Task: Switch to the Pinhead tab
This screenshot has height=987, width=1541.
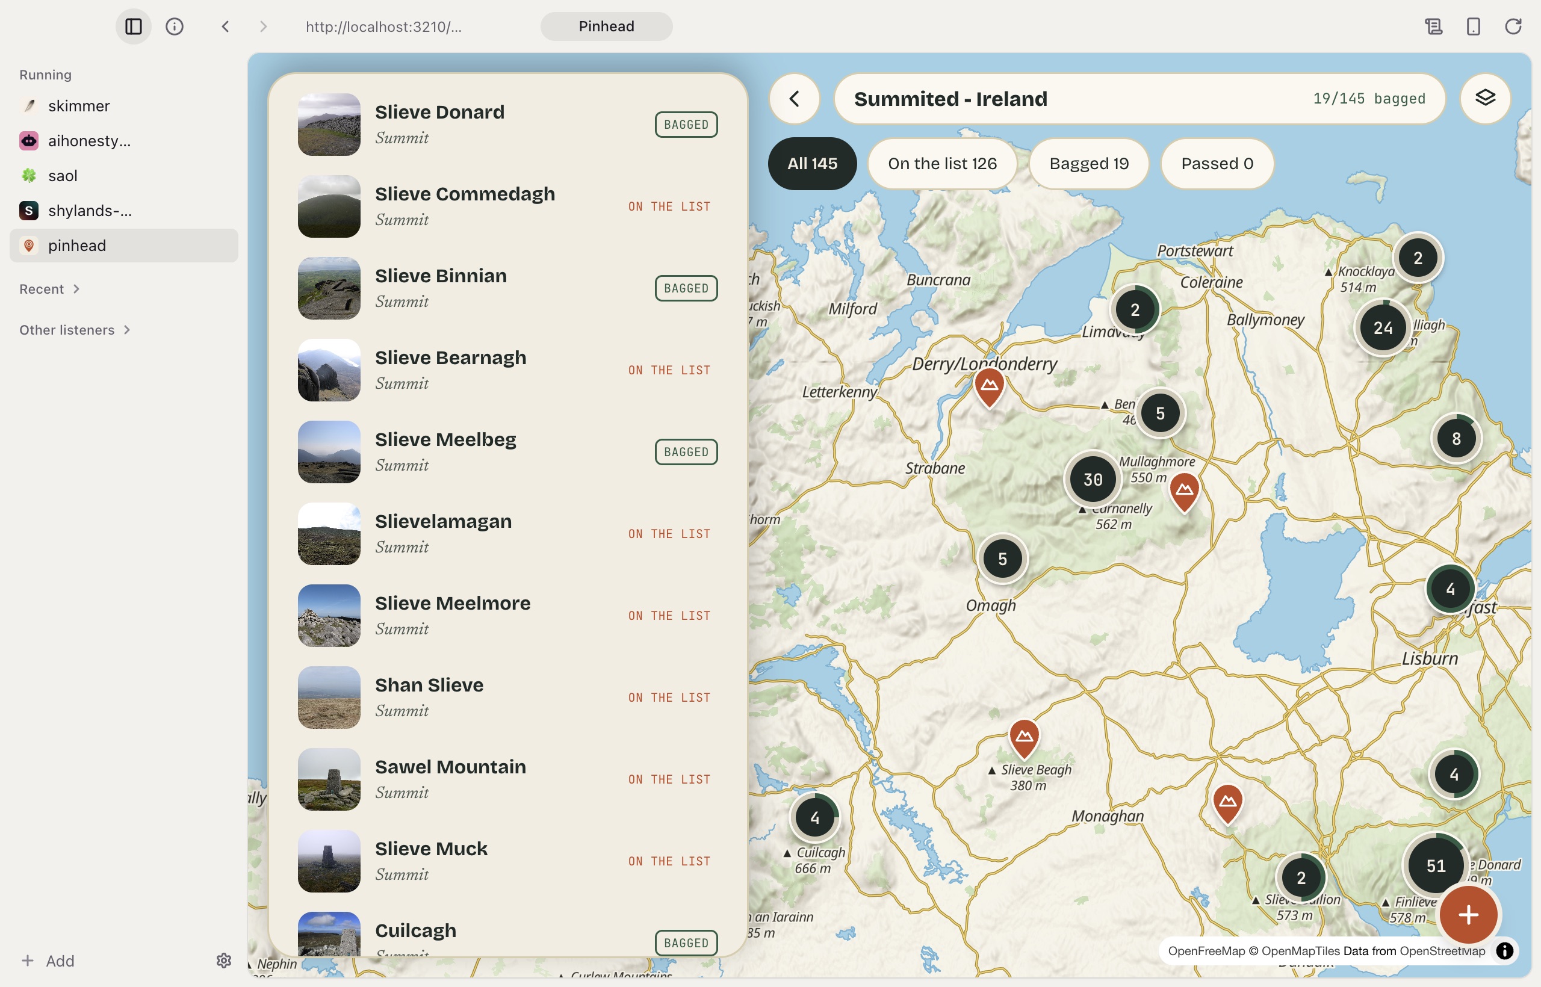Action: tap(606, 26)
